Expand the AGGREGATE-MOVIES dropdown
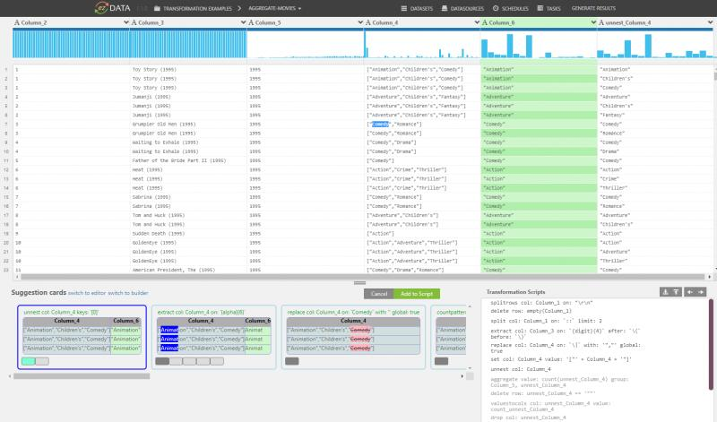Image resolution: width=717 pixels, height=422 pixels. click(x=275, y=8)
